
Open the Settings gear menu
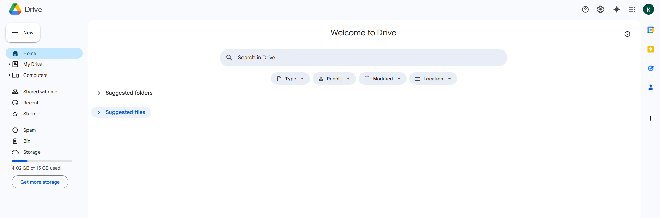click(600, 9)
